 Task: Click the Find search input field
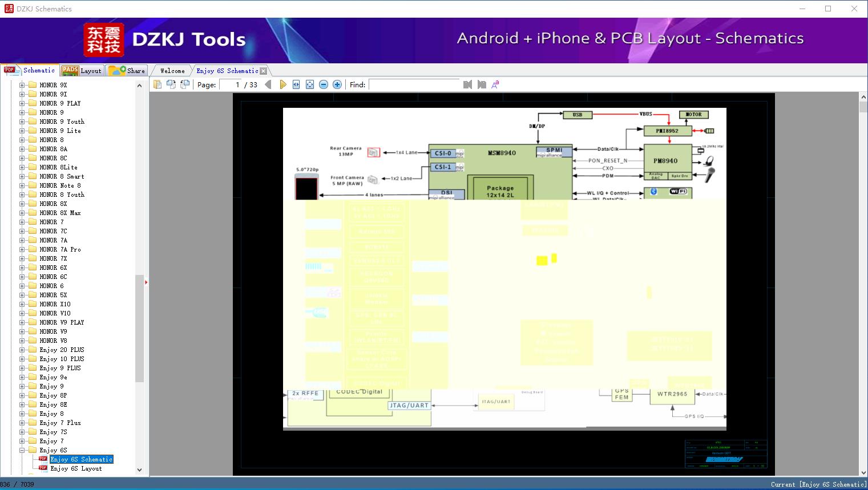pyautogui.click(x=414, y=84)
